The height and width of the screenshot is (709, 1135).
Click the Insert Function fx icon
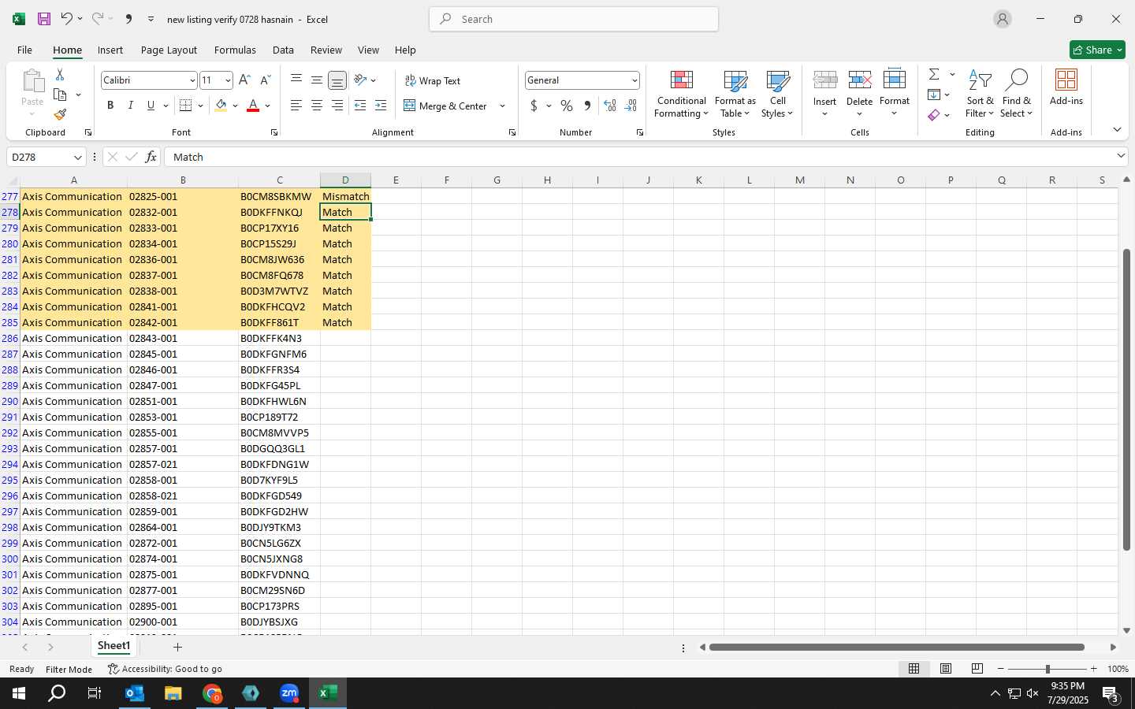tap(151, 157)
